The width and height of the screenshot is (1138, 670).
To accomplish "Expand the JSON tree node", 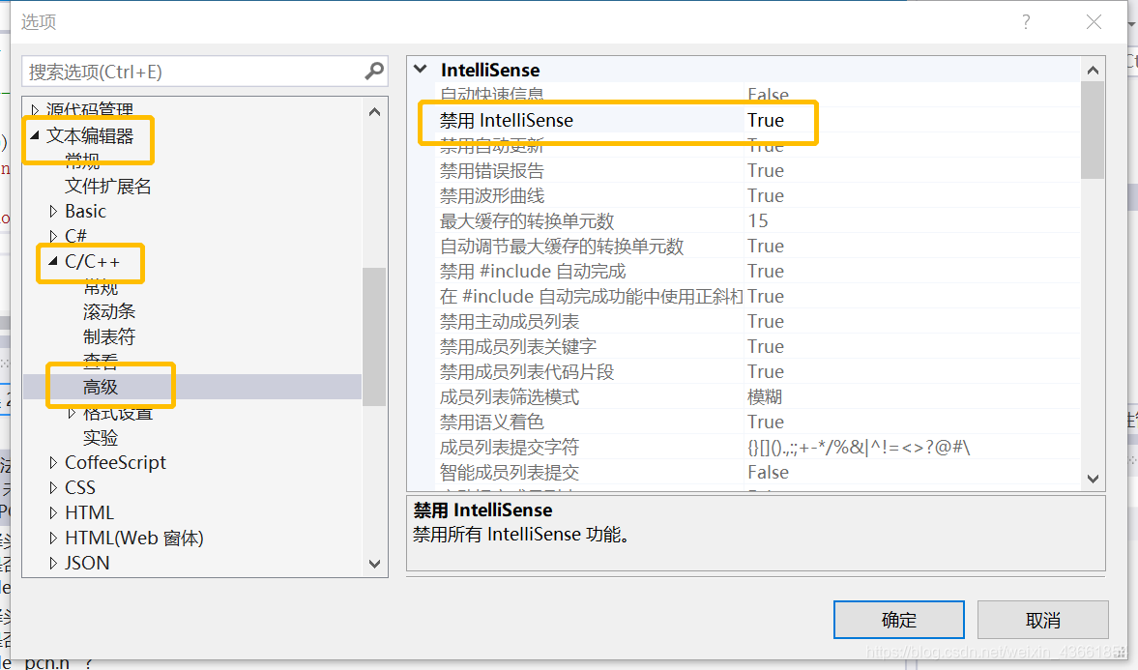I will [x=53, y=564].
